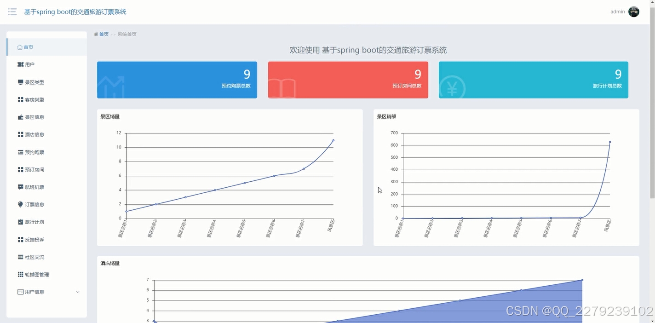
Task: Click the system title in the top bar
Action: pyautogui.click(x=75, y=12)
